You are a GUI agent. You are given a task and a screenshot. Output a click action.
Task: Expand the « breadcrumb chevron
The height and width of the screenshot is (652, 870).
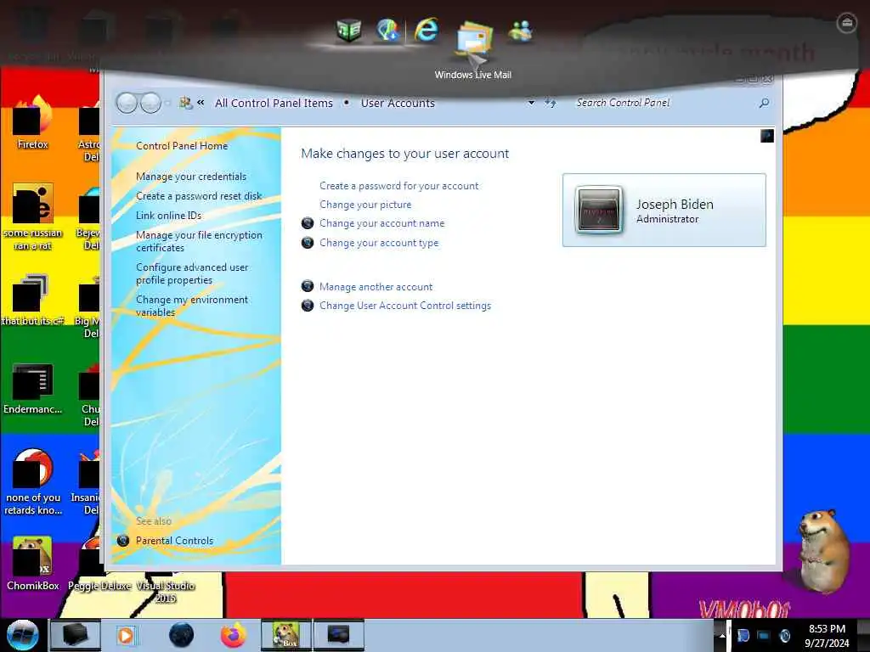[x=201, y=103]
